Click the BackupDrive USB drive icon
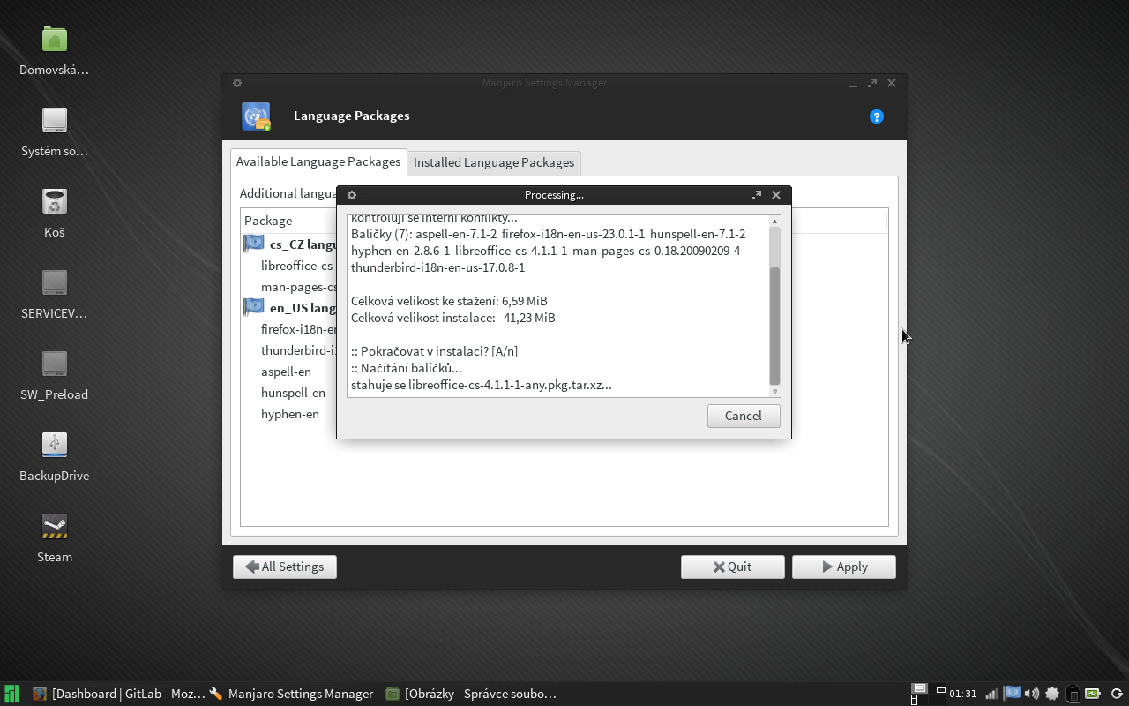The image size is (1129, 706). [x=55, y=446]
